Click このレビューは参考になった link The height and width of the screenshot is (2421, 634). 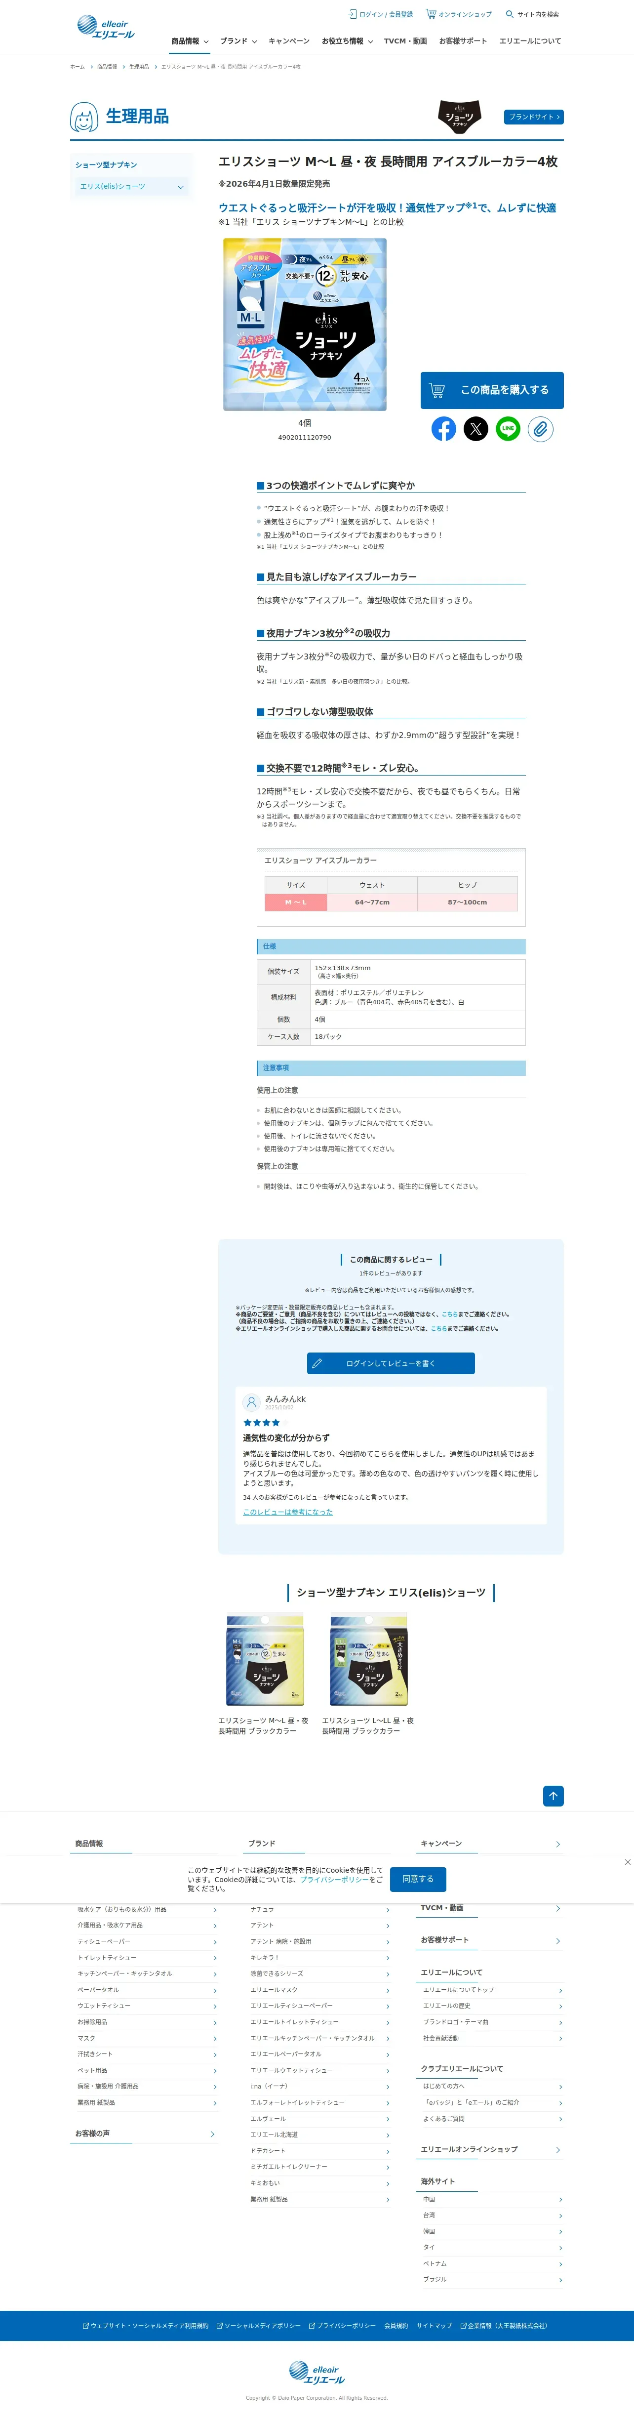[x=287, y=1512]
